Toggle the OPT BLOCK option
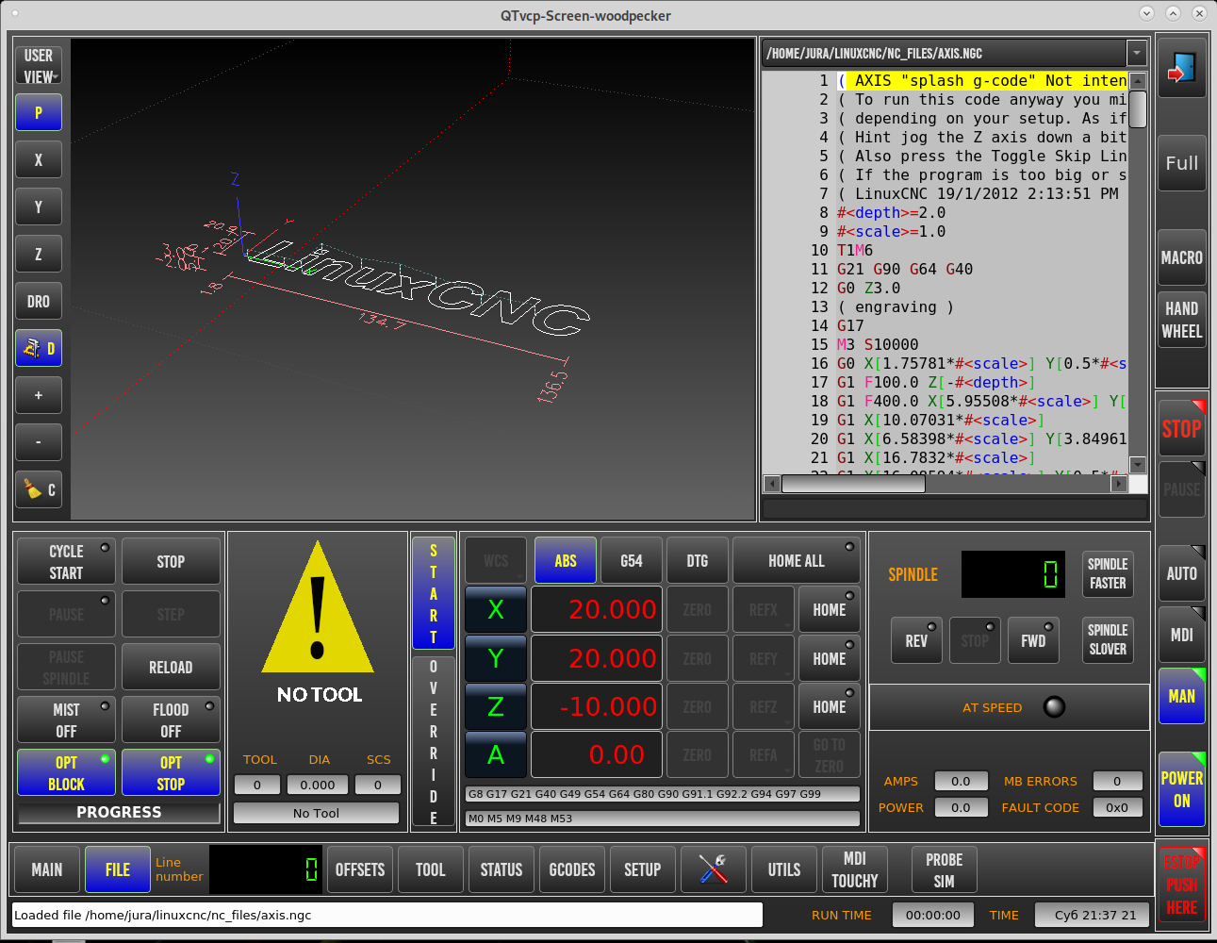The height and width of the screenshot is (943, 1217). pyautogui.click(x=66, y=773)
